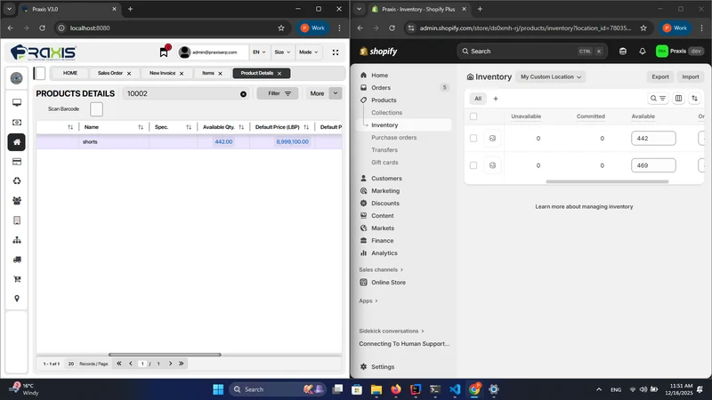Open the Windows Start button
Image resolution: width=712 pixels, height=400 pixels.
tap(218, 389)
